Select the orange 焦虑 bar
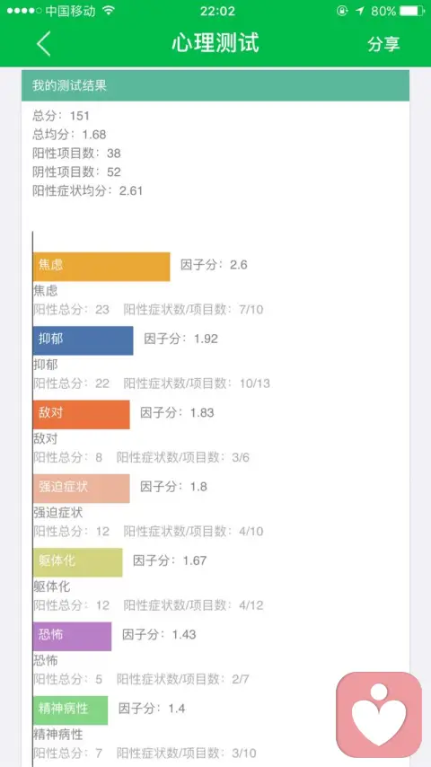This screenshot has height=767, width=431. (x=101, y=267)
